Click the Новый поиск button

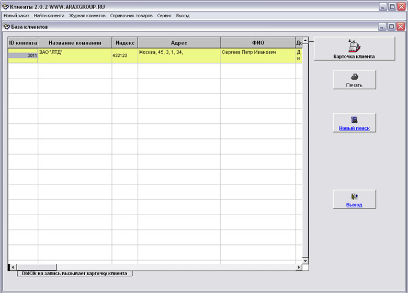pyautogui.click(x=355, y=123)
